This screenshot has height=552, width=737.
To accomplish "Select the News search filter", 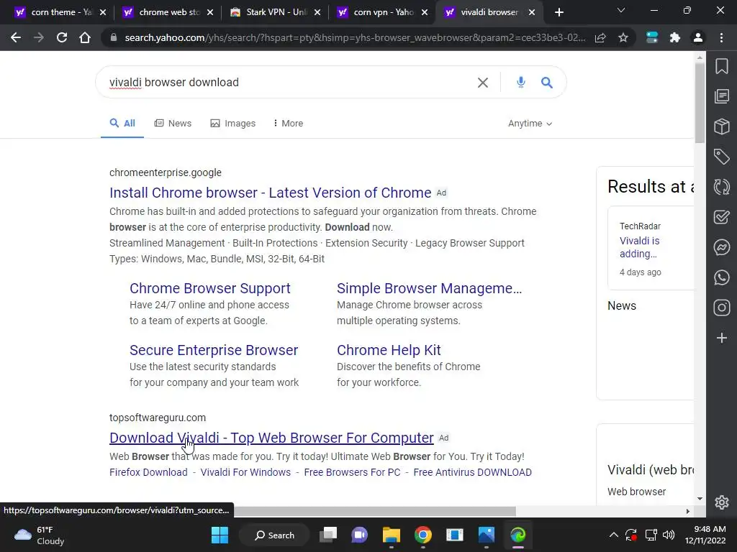I will click(173, 123).
